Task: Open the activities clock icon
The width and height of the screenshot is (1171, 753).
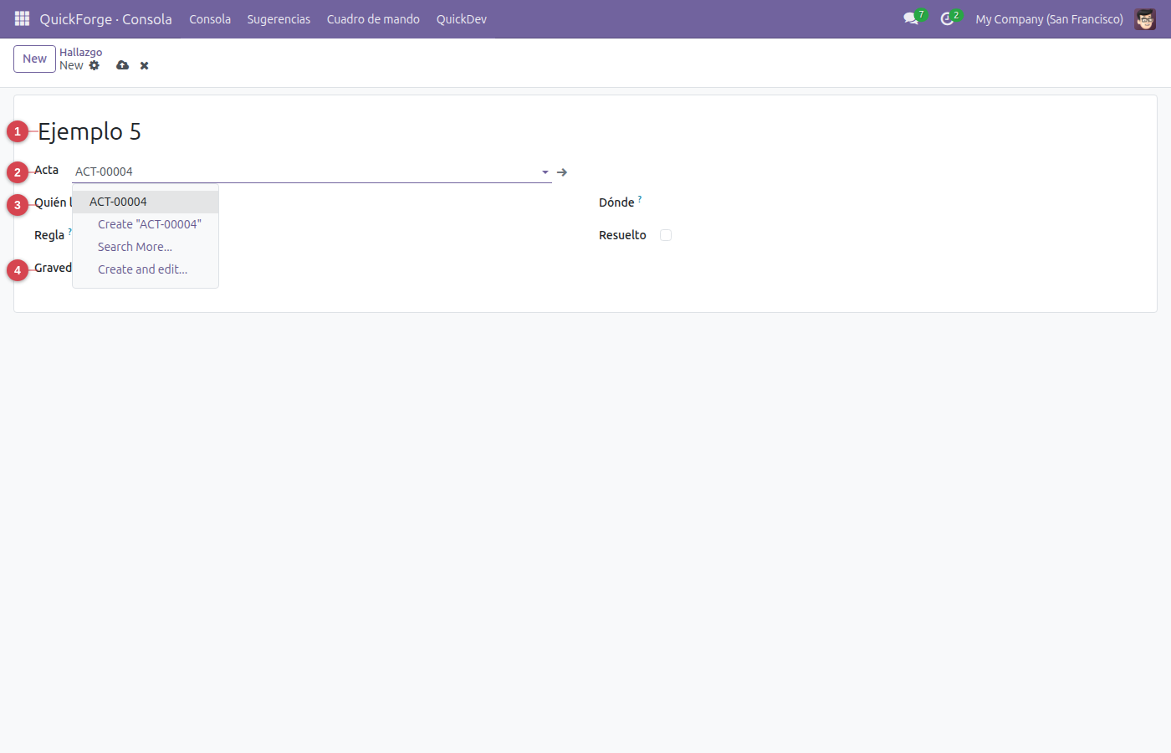Action: tap(947, 18)
